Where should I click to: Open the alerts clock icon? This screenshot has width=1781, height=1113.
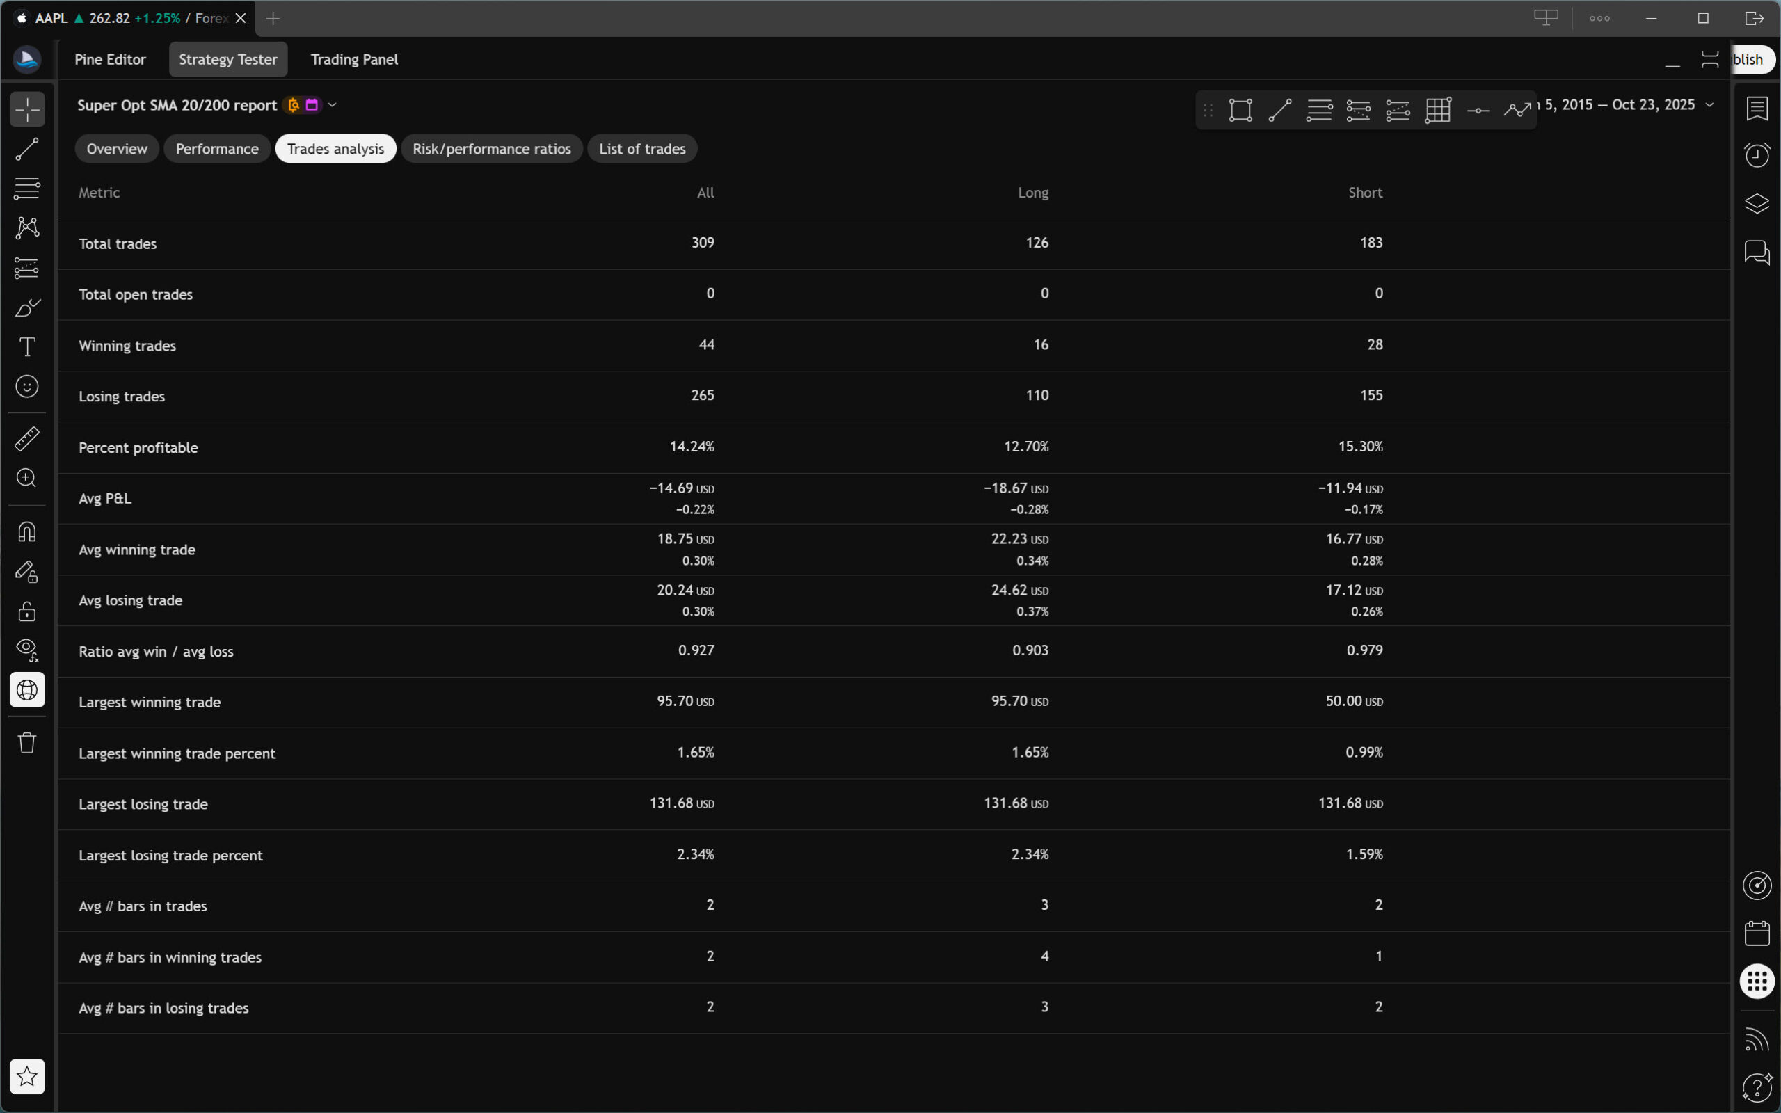(x=1757, y=154)
